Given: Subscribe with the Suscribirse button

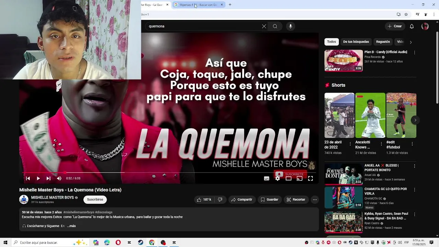Looking at the screenshot, I should (95, 200).
